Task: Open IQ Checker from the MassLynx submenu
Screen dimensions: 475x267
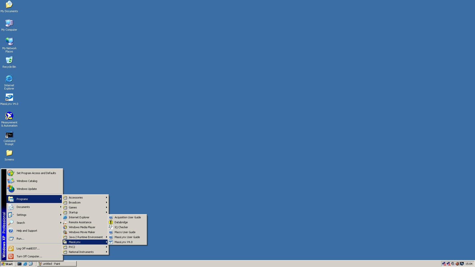Action: pos(121,227)
